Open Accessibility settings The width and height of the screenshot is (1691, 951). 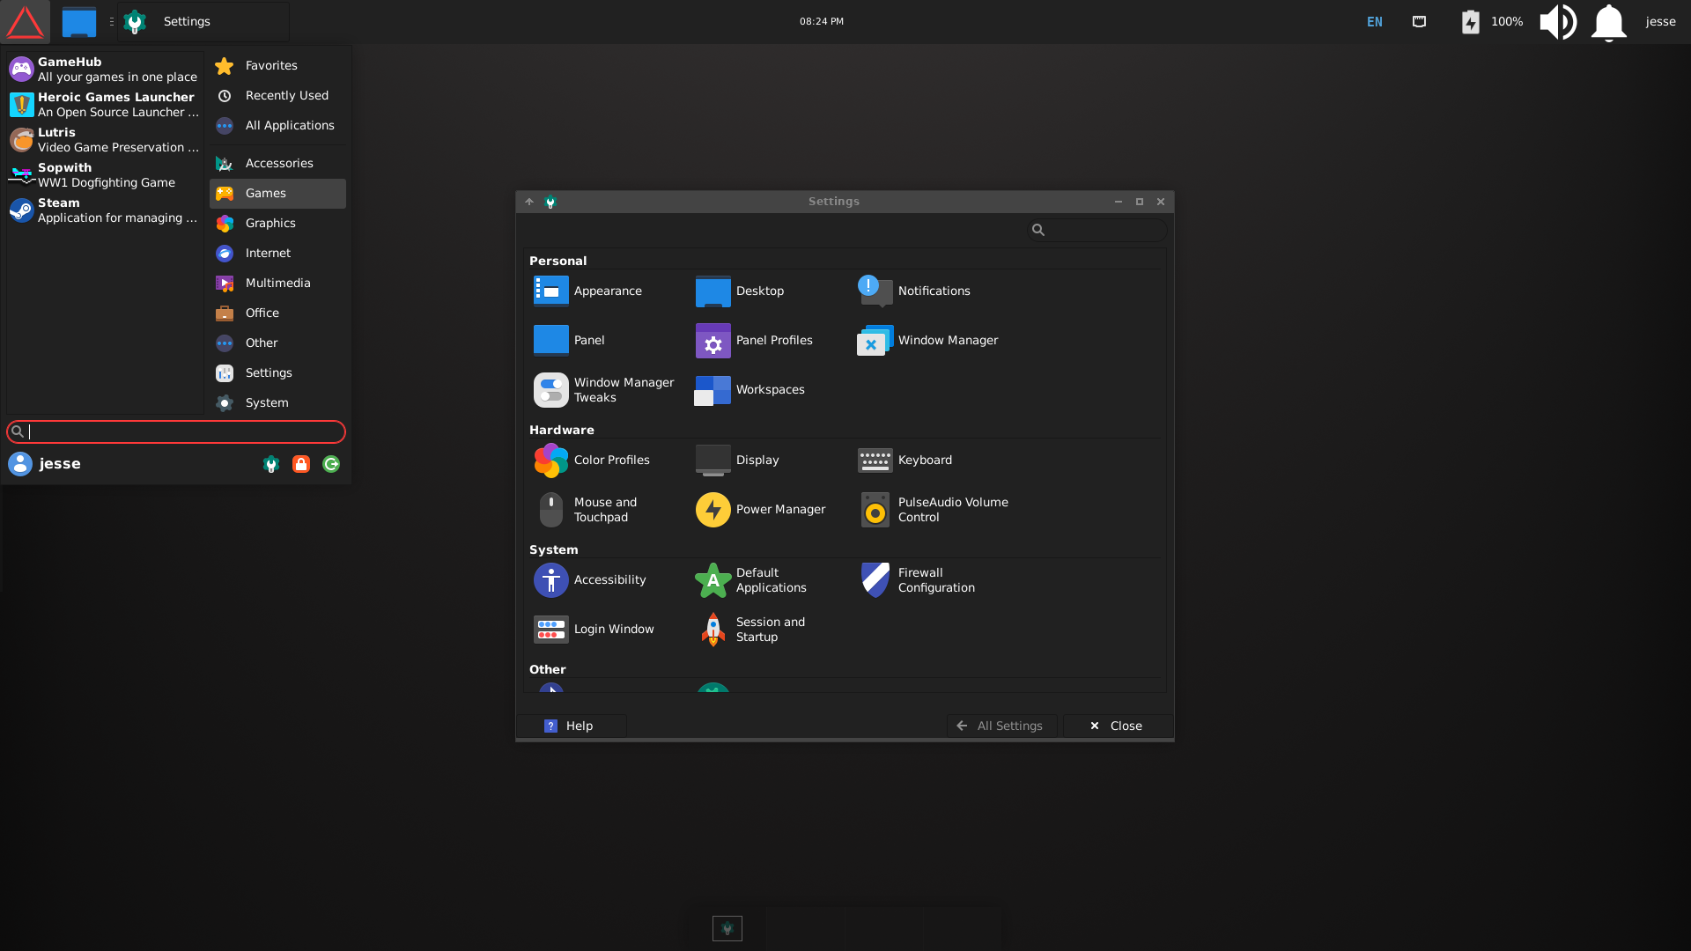(590, 579)
